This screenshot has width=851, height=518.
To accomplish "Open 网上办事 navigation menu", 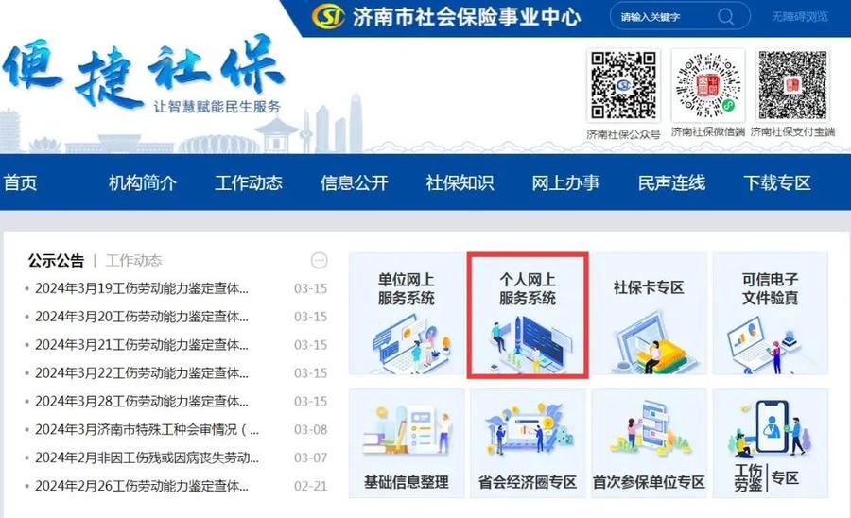I will (565, 183).
